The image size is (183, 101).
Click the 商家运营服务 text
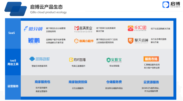coord(42,91)
